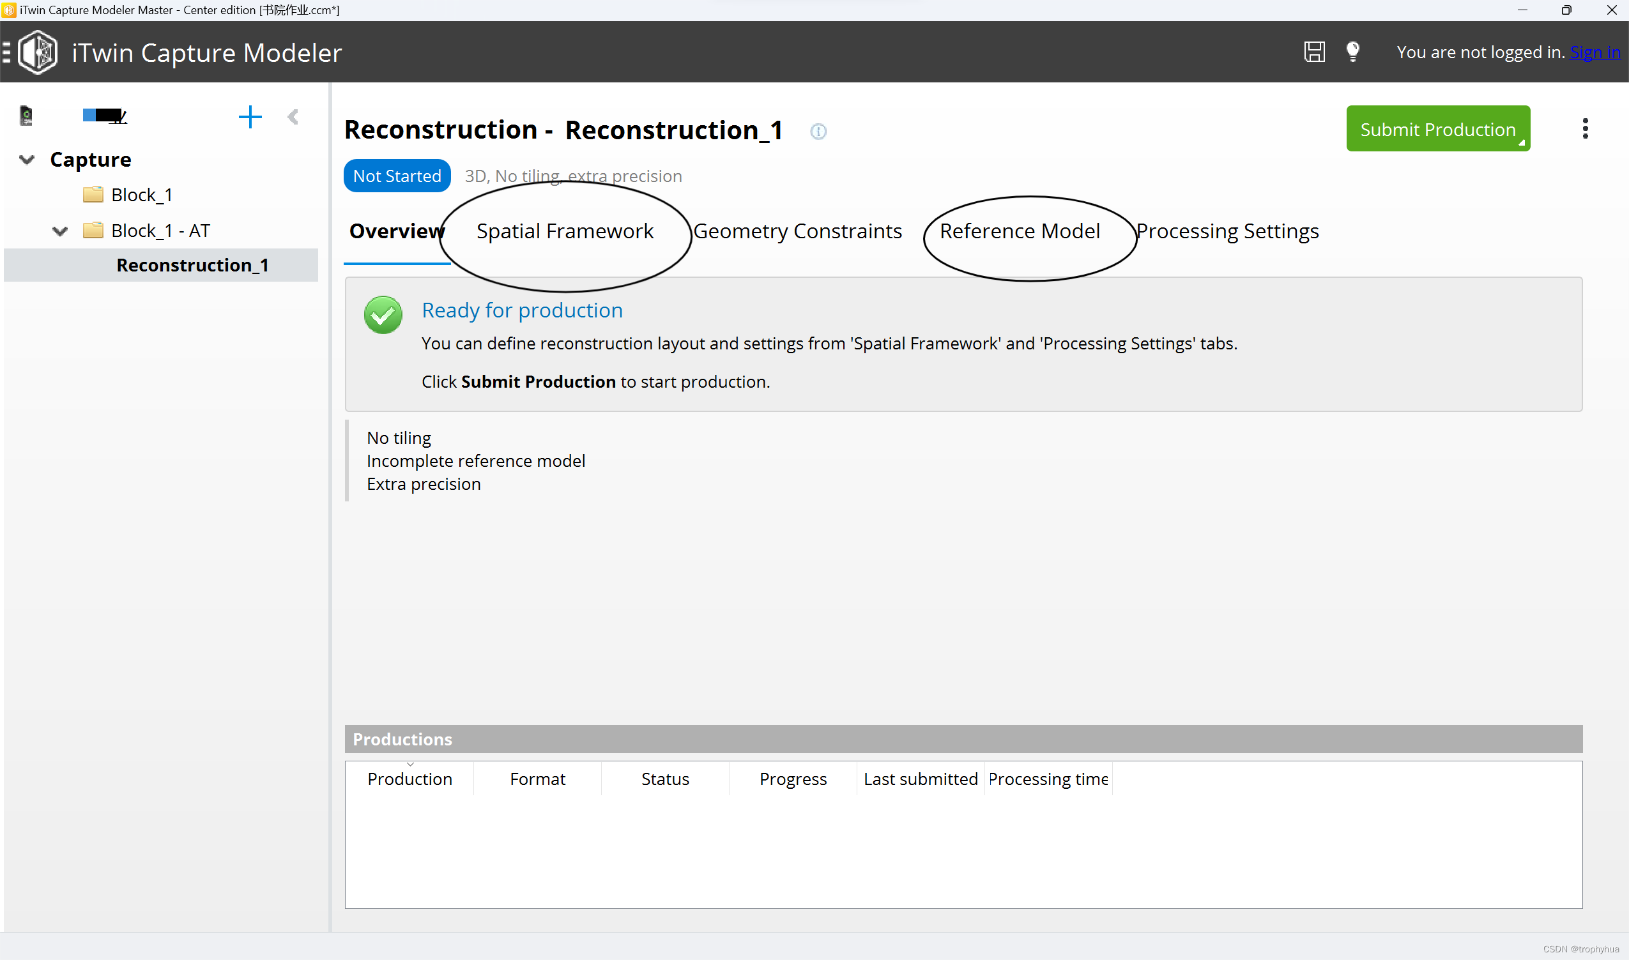Click the save project floppy-disk icon
The image size is (1629, 960).
click(1314, 52)
